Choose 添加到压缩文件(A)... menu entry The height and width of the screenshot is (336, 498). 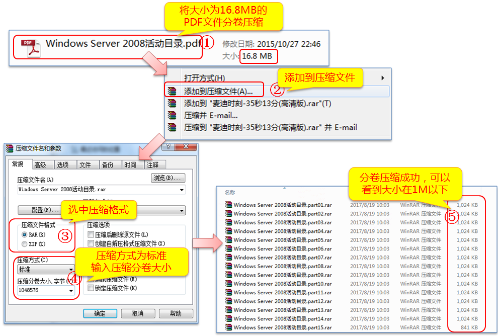(277, 92)
